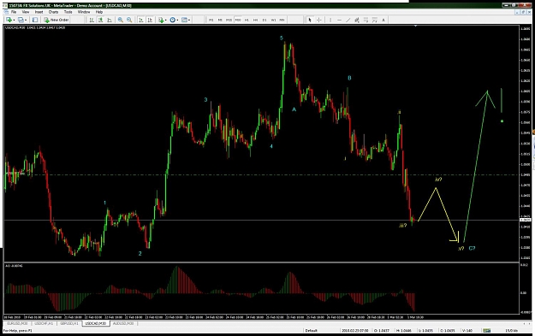Select the trendline drawing tool
Image resolution: width=535 pixels, height=336 pixels.
(348, 21)
